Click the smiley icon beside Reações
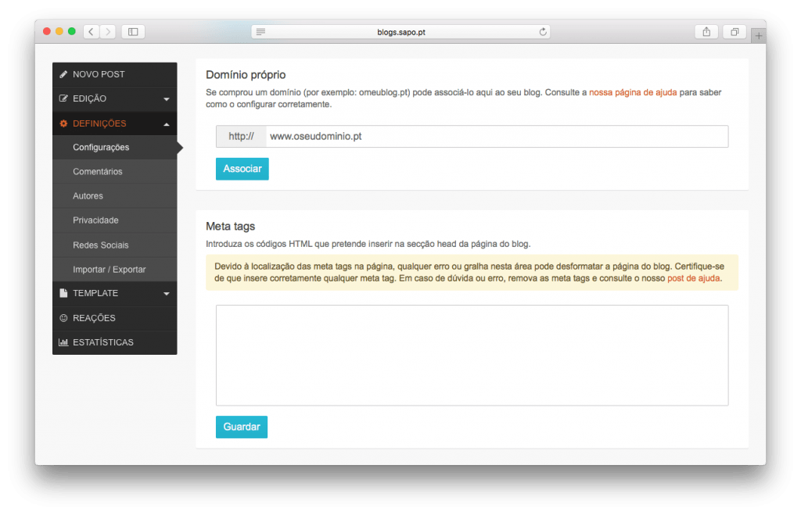This screenshot has height=515, width=801. (64, 318)
